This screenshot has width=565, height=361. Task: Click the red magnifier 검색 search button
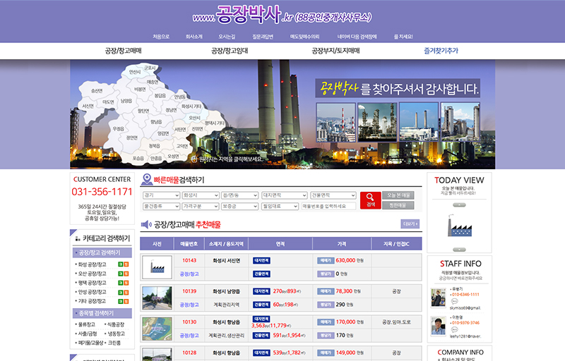[370, 200]
